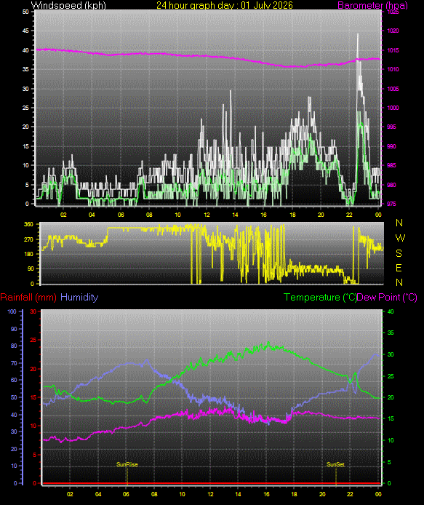Click the topmost 'N' compass label
The height and width of the screenshot is (505, 424).
pos(399,223)
